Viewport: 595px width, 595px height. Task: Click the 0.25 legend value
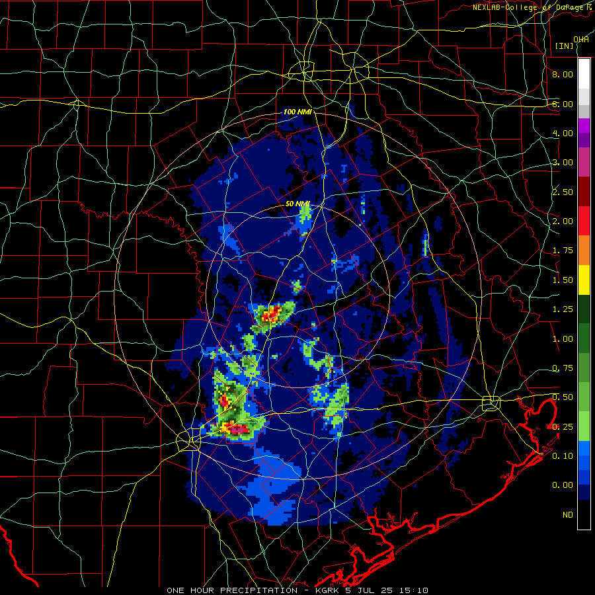pos(563,427)
